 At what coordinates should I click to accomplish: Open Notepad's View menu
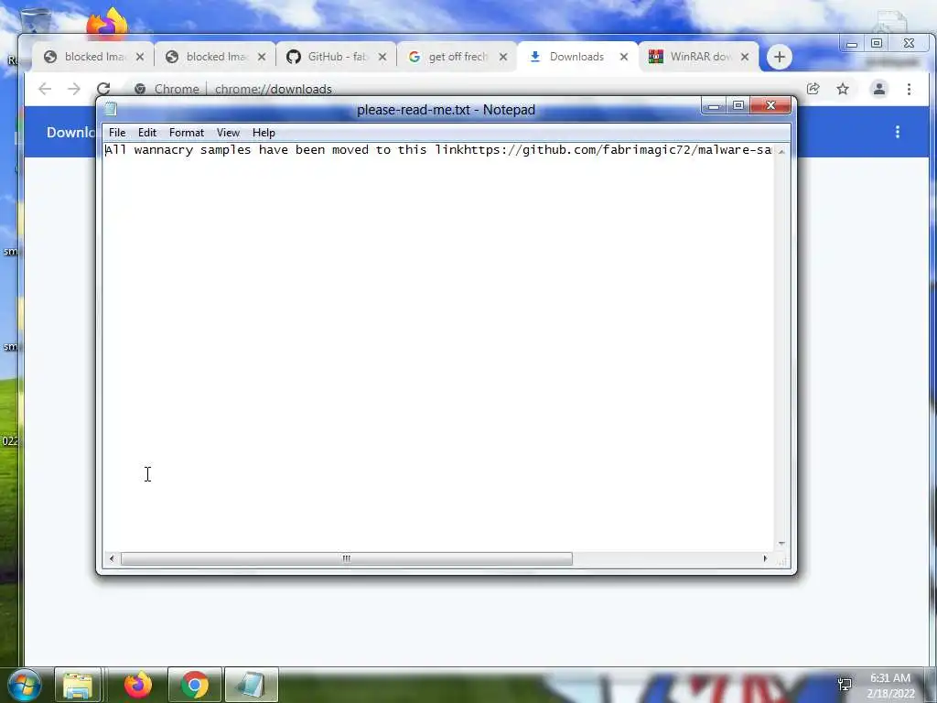click(228, 133)
